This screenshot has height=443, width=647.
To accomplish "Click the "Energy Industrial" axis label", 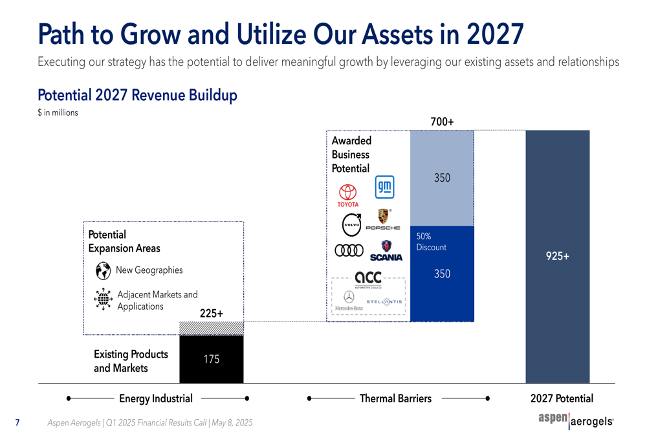I will tap(156, 398).
